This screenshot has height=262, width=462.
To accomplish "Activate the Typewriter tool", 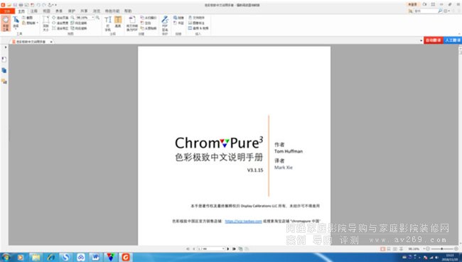I will (x=108, y=23).
